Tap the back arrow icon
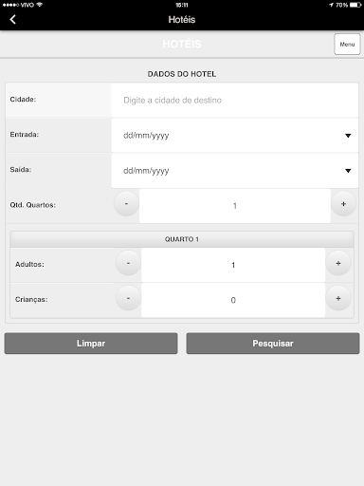Image resolution: width=364 pixels, height=486 pixels. 12,20
